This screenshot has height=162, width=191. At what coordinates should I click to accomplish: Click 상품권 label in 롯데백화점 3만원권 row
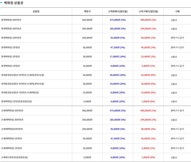pyautogui.click(x=174, y=57)
